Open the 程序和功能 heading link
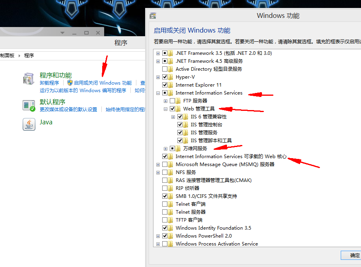The height and width of the screenshot is (267, 361). pyautogui.click(x=56, y=75)
